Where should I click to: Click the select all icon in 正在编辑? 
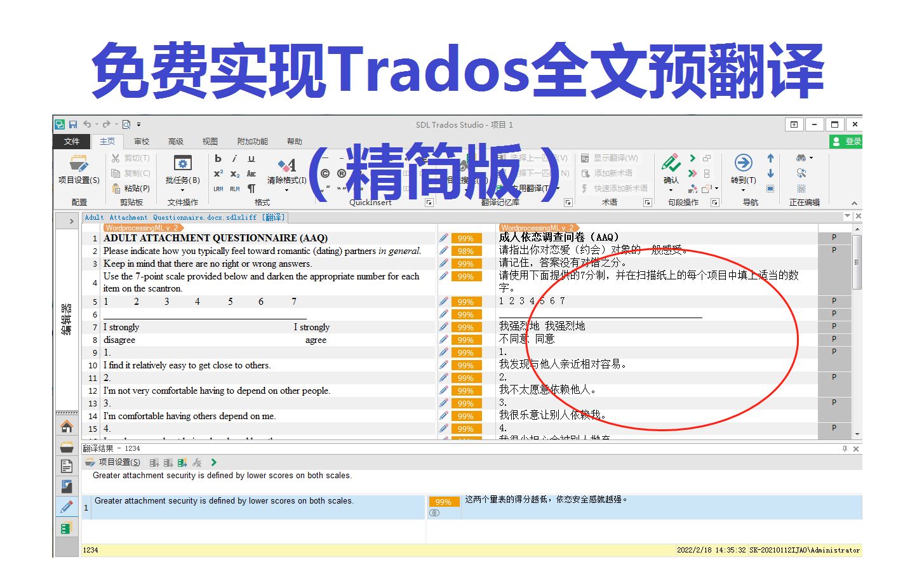coord(801,189)
